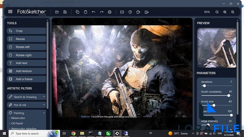The image size is (244, 137).
Task: Open the Windows Start menu
Action: [4, 133]
